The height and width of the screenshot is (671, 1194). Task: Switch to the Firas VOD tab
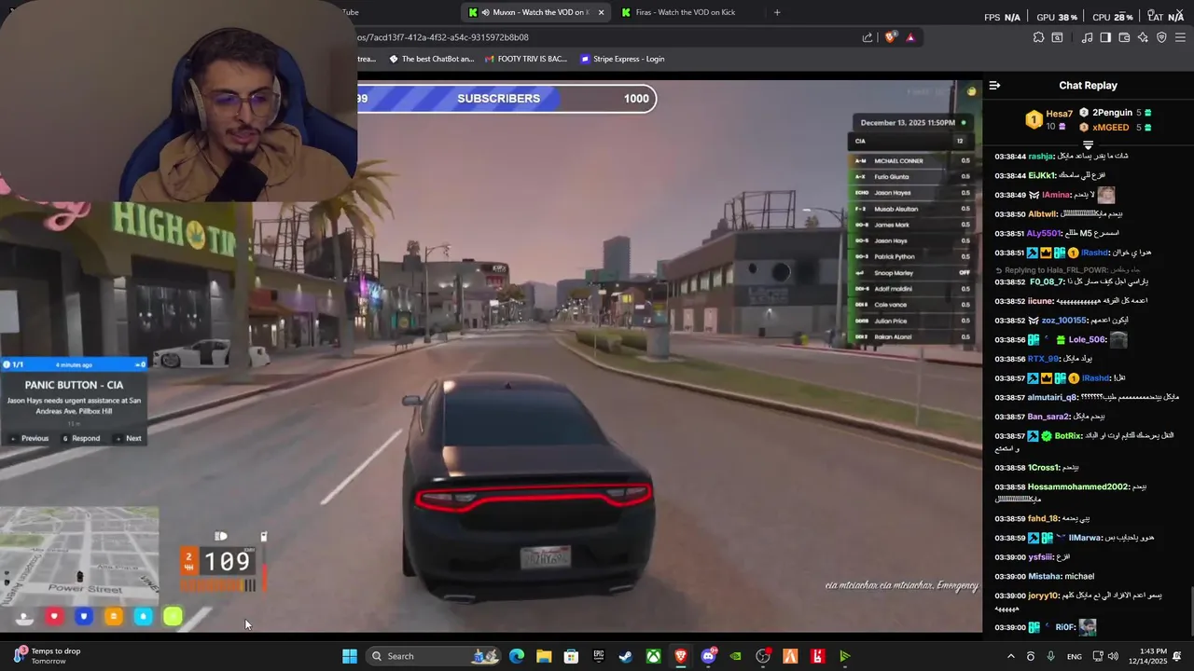tap(686, 12)
